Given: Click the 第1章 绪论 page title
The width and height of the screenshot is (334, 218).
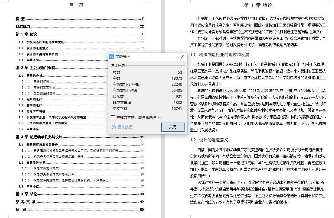Looking at the screenshot, I should pos(258,5).
